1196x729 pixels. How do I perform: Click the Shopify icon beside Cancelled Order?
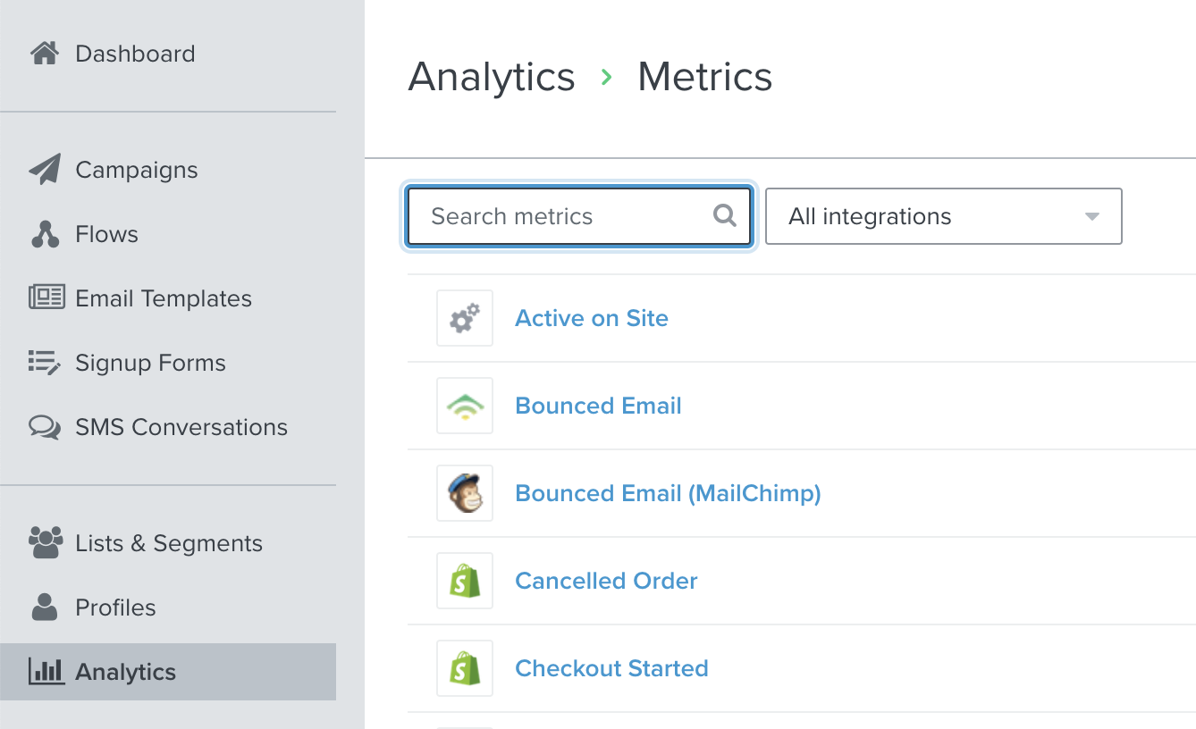(x=465, y=581)
